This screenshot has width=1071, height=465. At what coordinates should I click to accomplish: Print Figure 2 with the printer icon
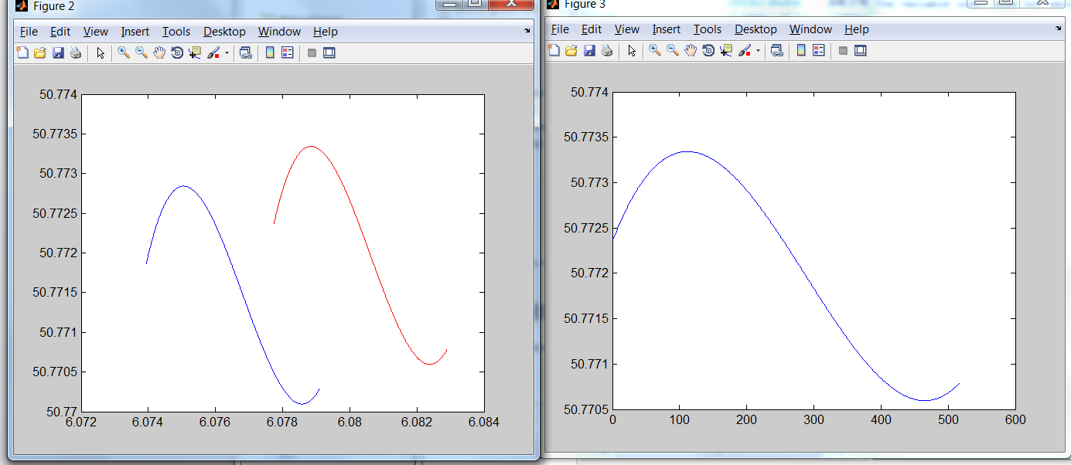click(x=76, y=53)
